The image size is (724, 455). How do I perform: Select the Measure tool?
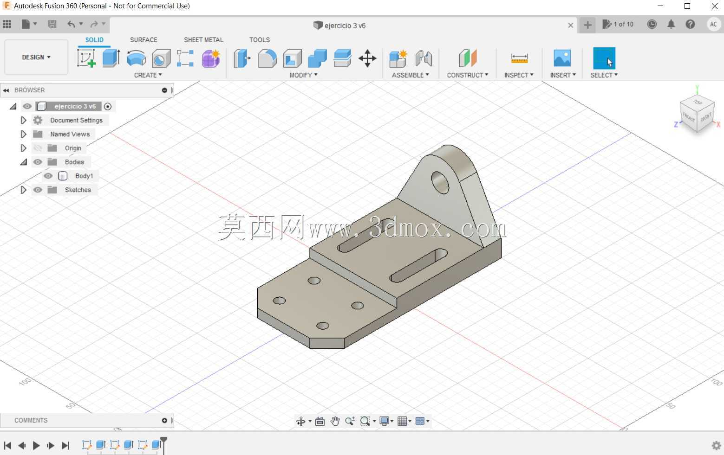[519, 58]
